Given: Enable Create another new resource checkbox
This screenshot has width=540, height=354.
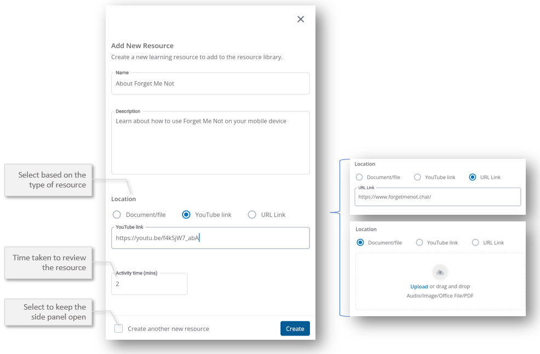Looking at the screenshot, I should pyautogui.click(x=119, y=329).
